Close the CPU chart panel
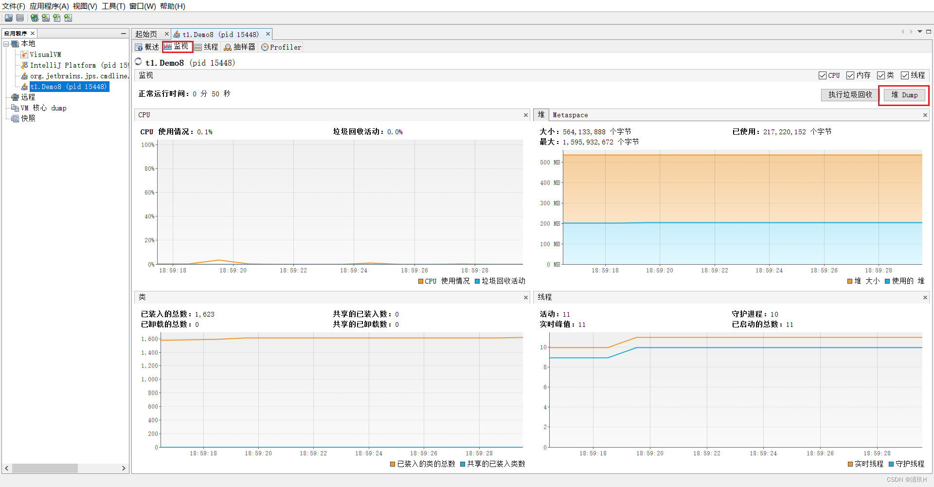The height and width of the screenshot is (487, 934). tap(525, 115)
